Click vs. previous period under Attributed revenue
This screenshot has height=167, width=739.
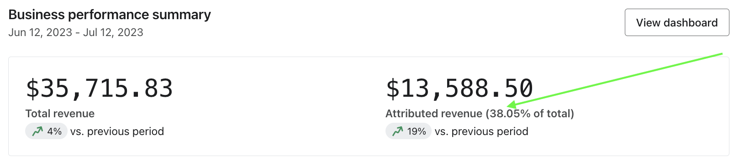[x=481, y=131]
